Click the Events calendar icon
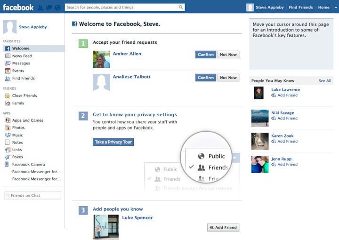The width and height of the screenshot is (339, 240). [x=8, y=71]
